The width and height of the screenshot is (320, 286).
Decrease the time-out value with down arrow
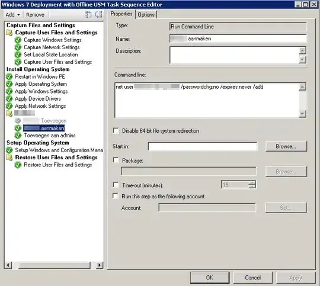point(252,187)
